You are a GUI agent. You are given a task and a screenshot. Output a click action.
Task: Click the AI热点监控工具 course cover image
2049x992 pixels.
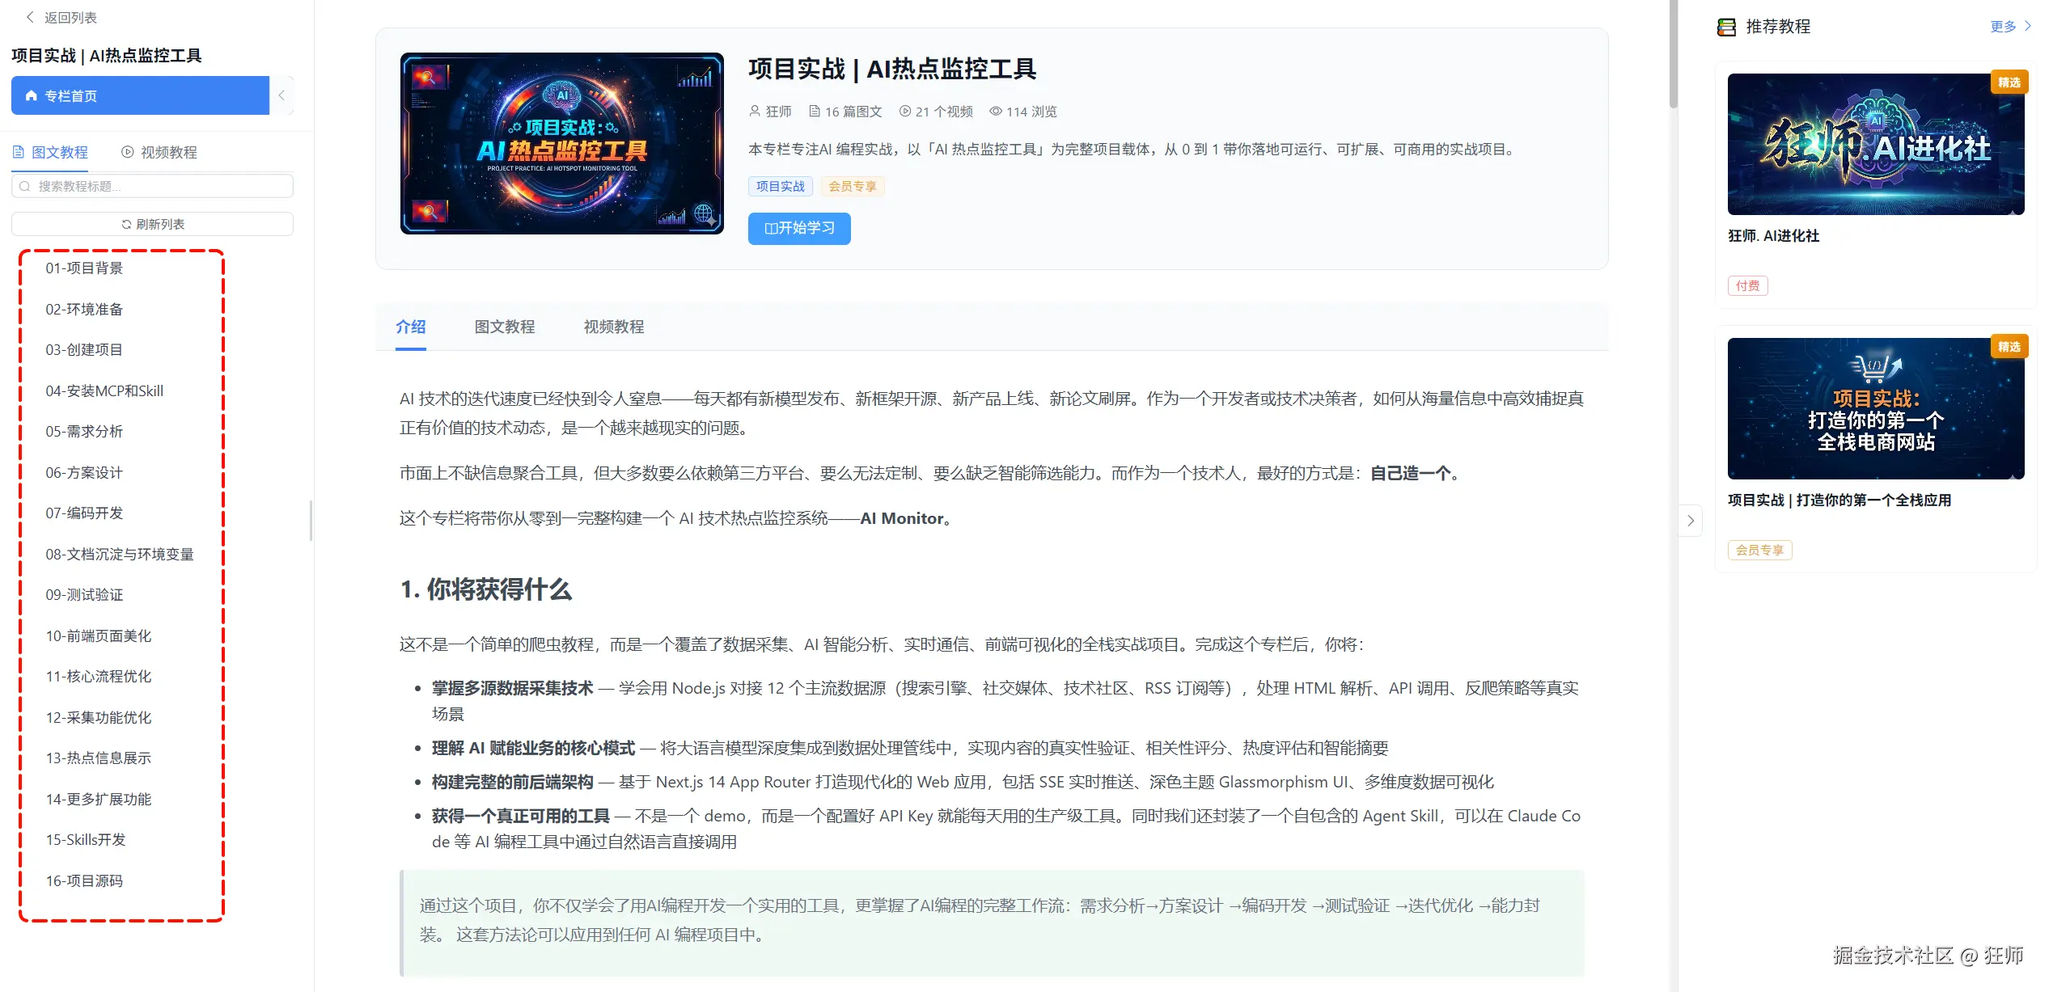[x=561, y=144]
